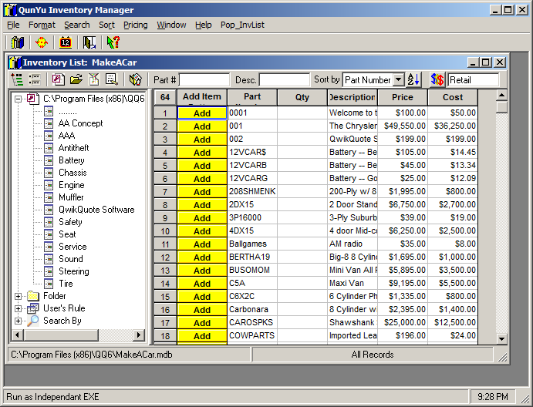Screen dimensions: 533x407
Task: Click the calendar icon showing 12
Action: coord(65,42)
